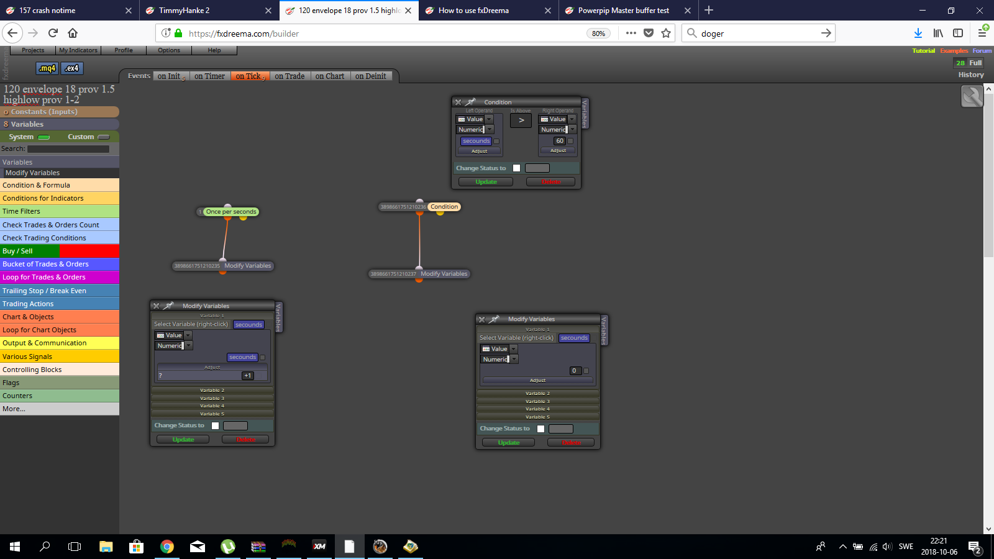994x559 pixels.
Task: Tick Change Status checkbox in Condition panel
Action: pos(516,168)
